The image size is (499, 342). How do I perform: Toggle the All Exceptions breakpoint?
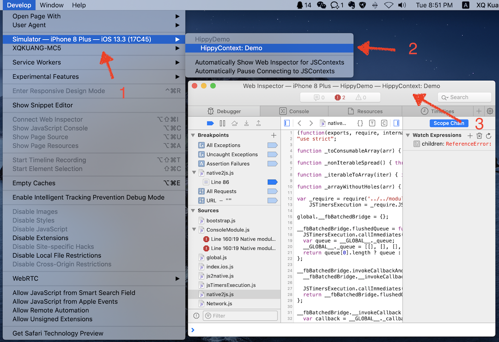273,145
